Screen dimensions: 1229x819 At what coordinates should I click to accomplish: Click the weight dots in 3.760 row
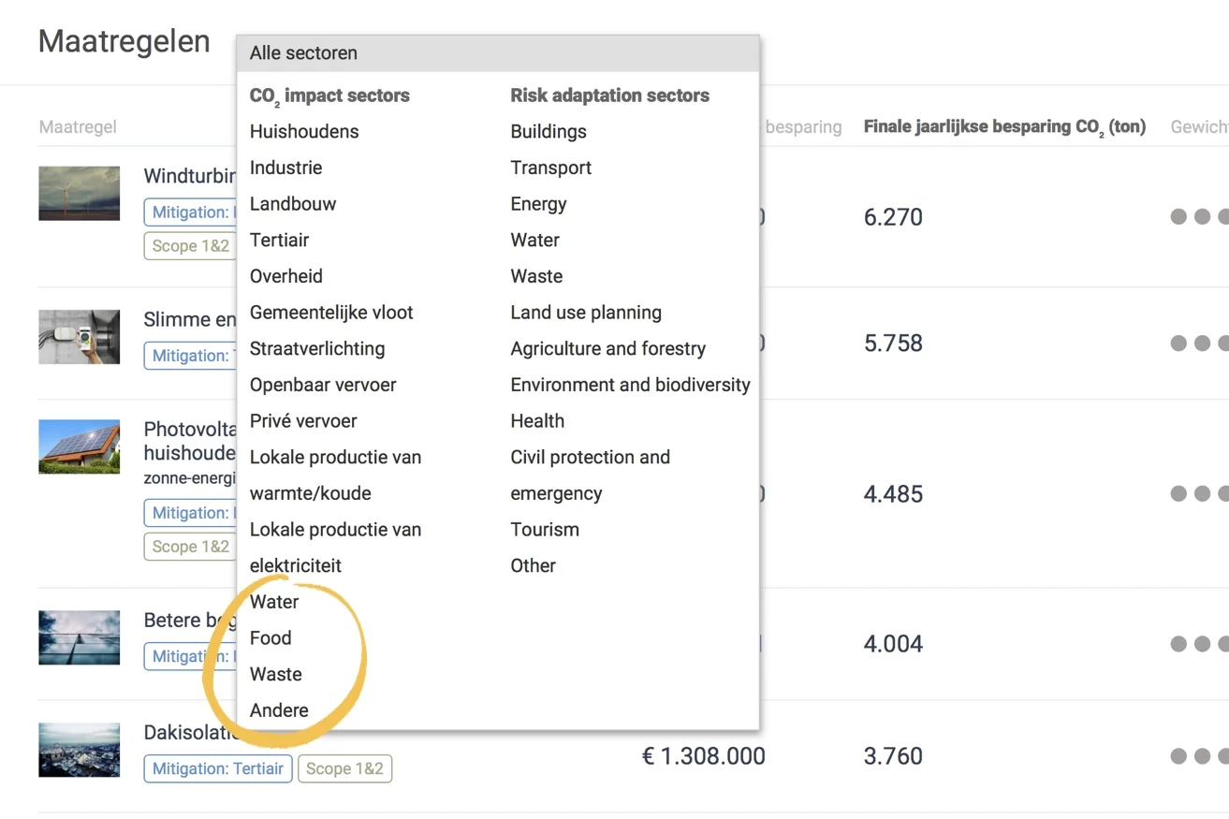[x=1200, y=756]
